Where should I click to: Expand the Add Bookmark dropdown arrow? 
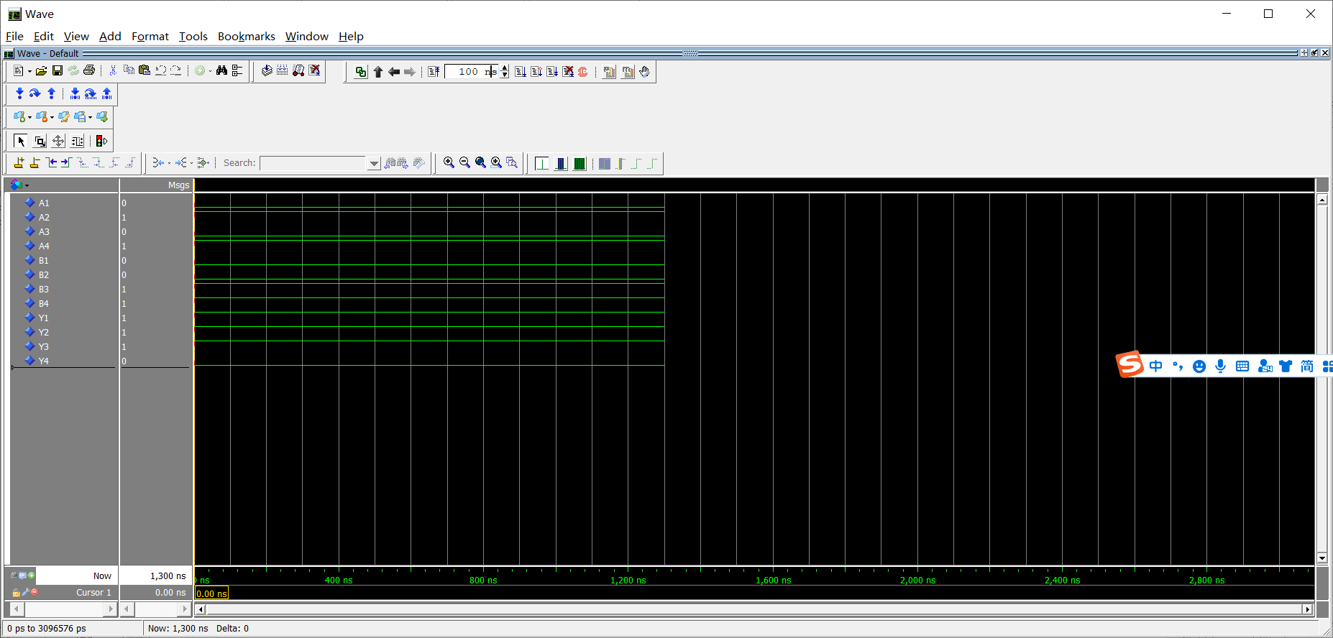(x=29, y=117)
